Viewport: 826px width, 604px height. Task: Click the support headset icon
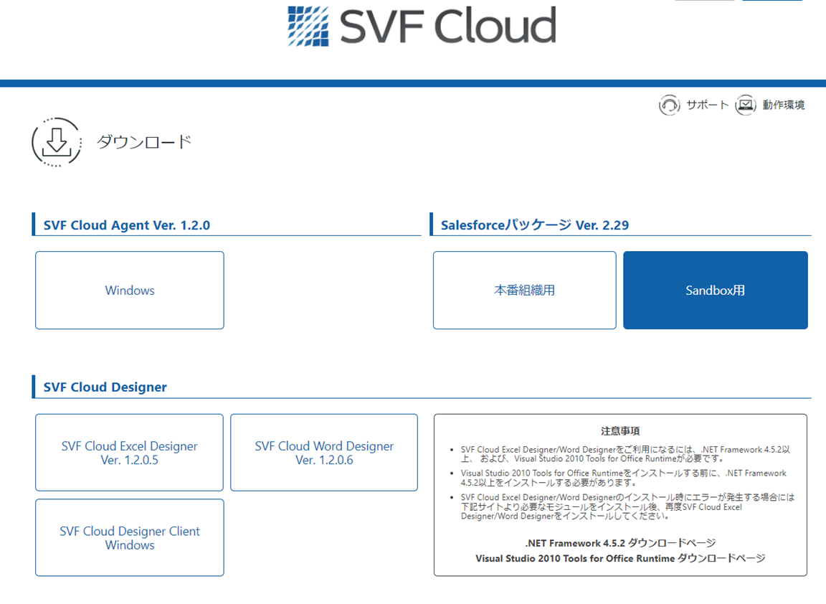[669, 105]
